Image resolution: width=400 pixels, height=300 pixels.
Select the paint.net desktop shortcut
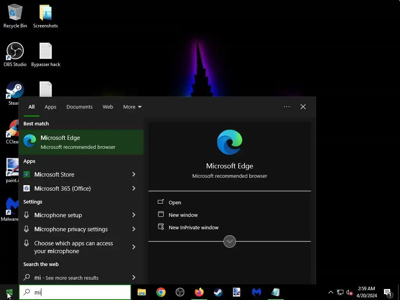[12, 170]
